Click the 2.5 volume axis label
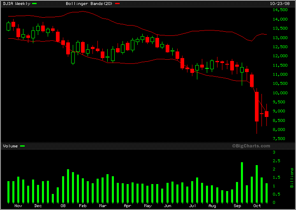Screen dimensions: 296x210 point(277,161)
